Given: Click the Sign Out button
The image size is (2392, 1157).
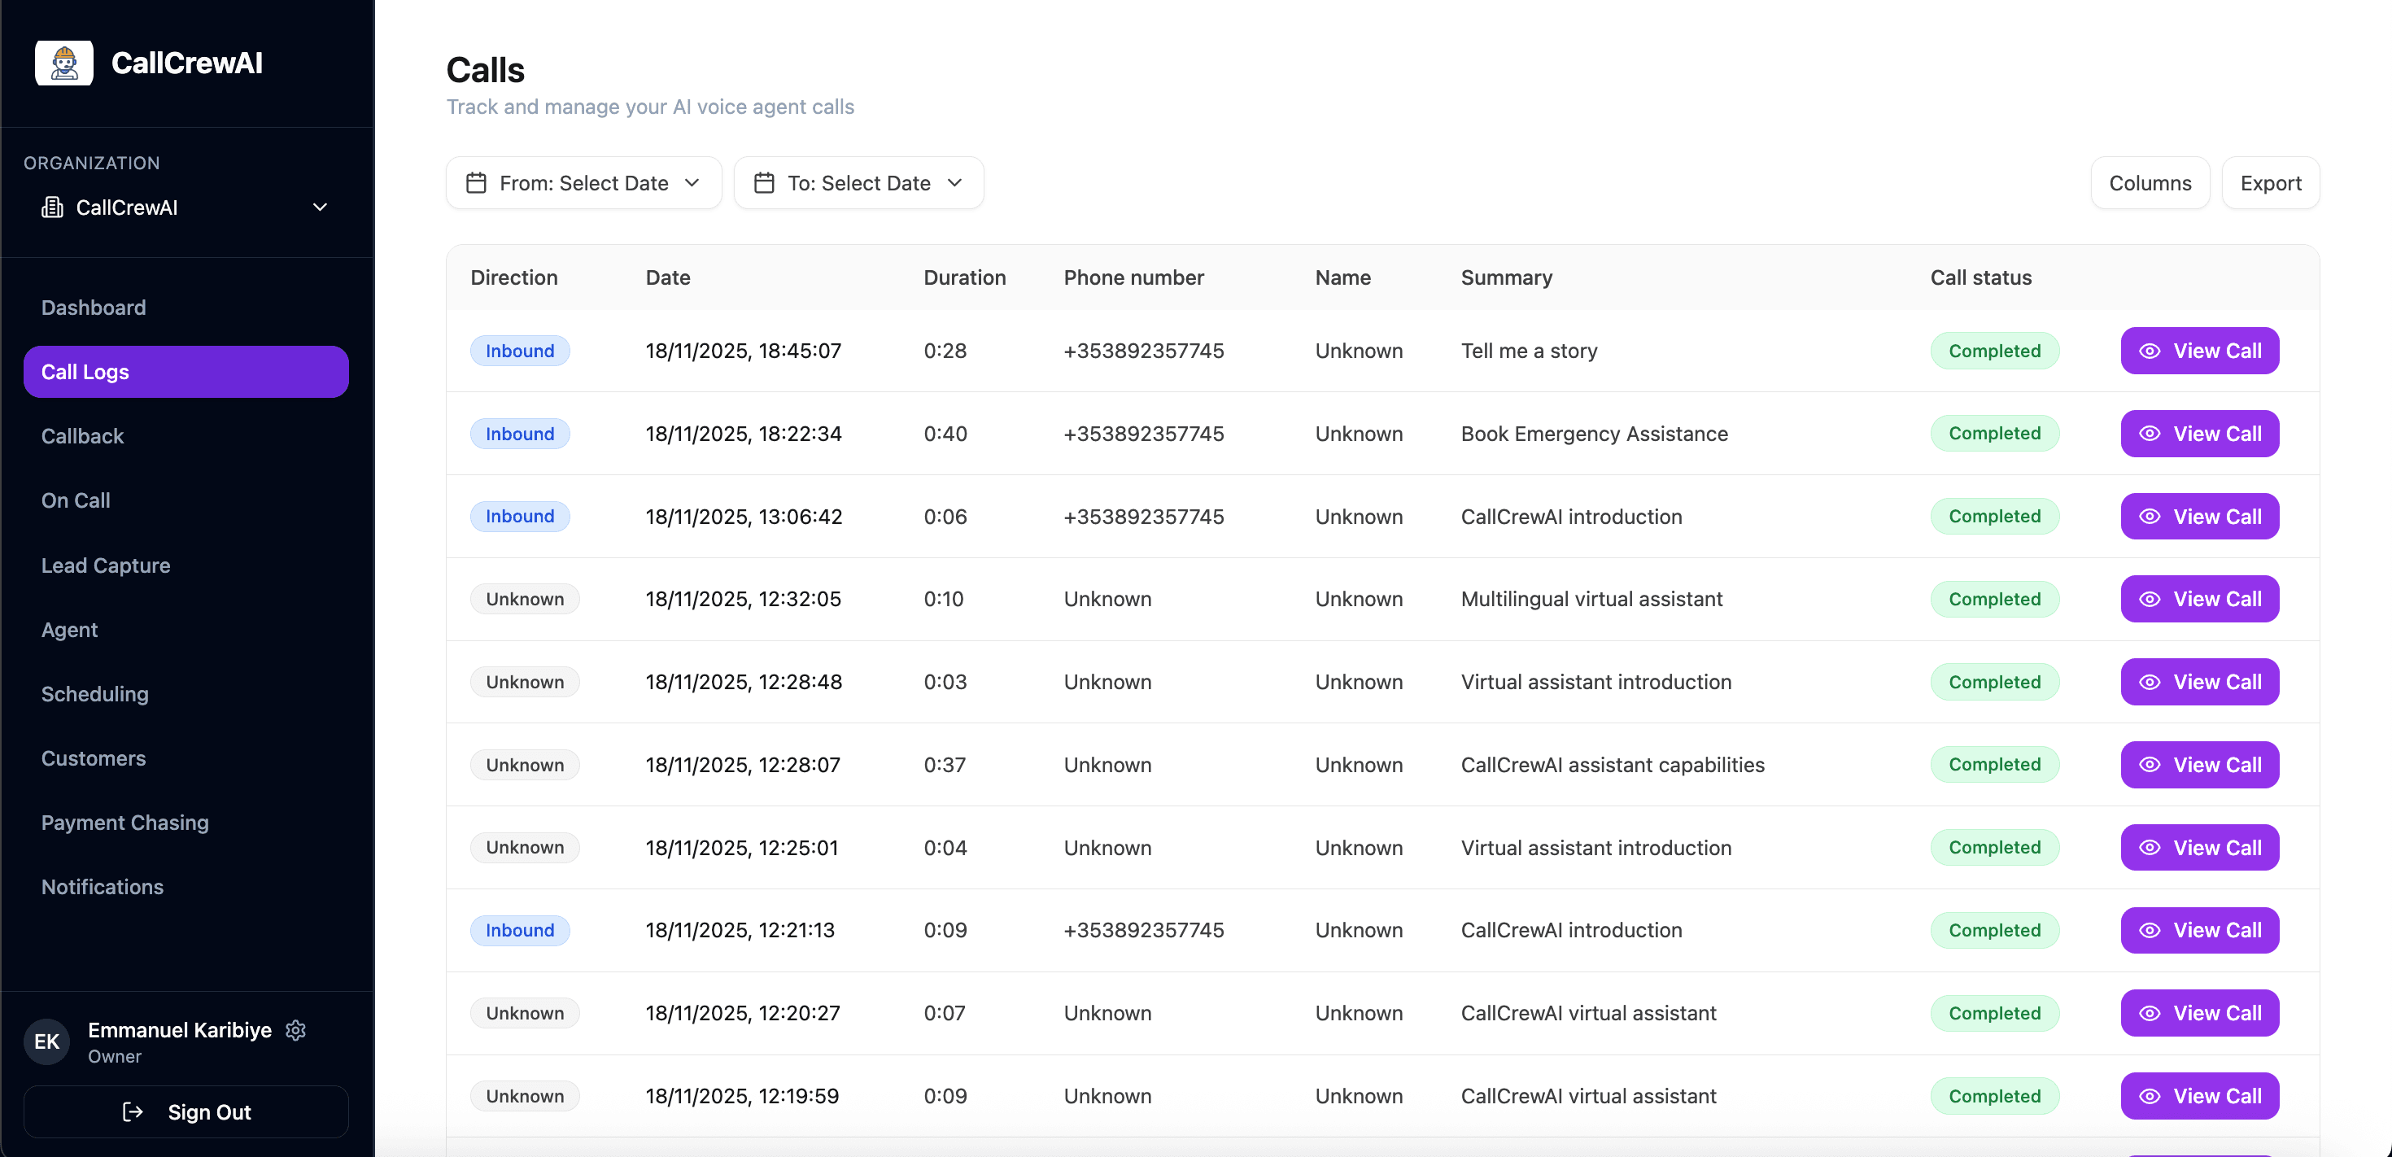Looking at the screenshot, I should click(186, 1111).
